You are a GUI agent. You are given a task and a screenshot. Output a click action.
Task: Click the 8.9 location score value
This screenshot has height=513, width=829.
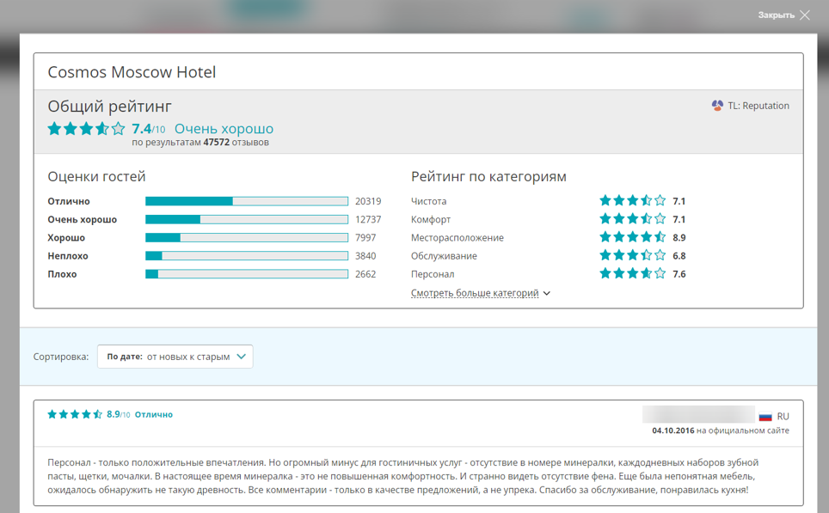[679, 238]
